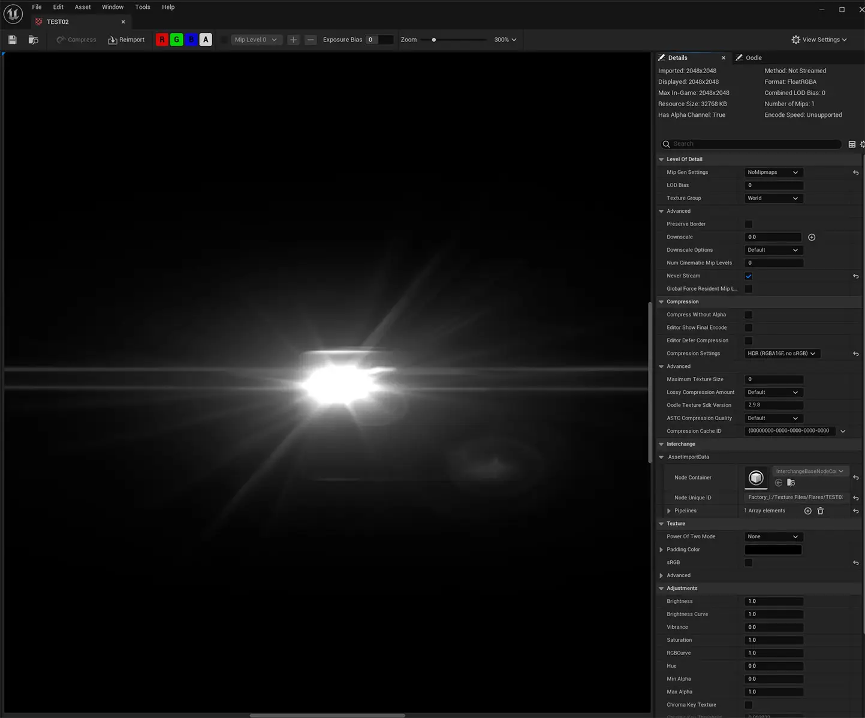865x718 pixels.
Task: Click the plus mip level icon
Action: (293, 40)
